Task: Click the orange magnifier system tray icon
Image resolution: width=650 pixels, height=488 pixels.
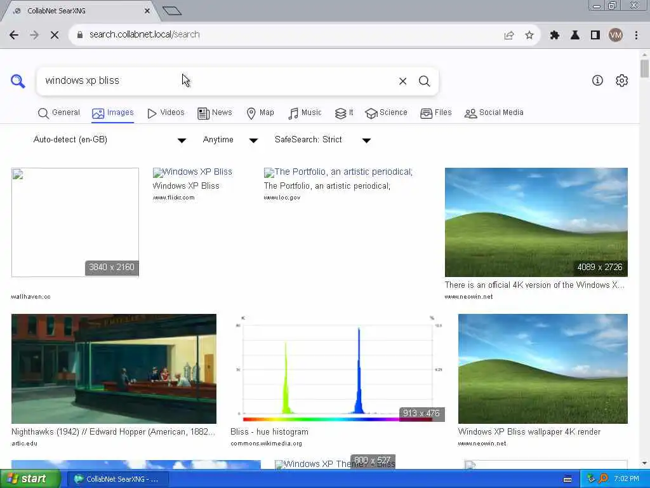Action: (x=604, y=479)
